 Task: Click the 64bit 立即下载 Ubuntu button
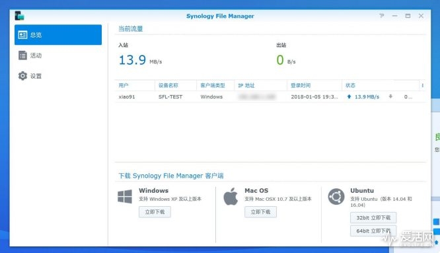(x=373, y=231)
